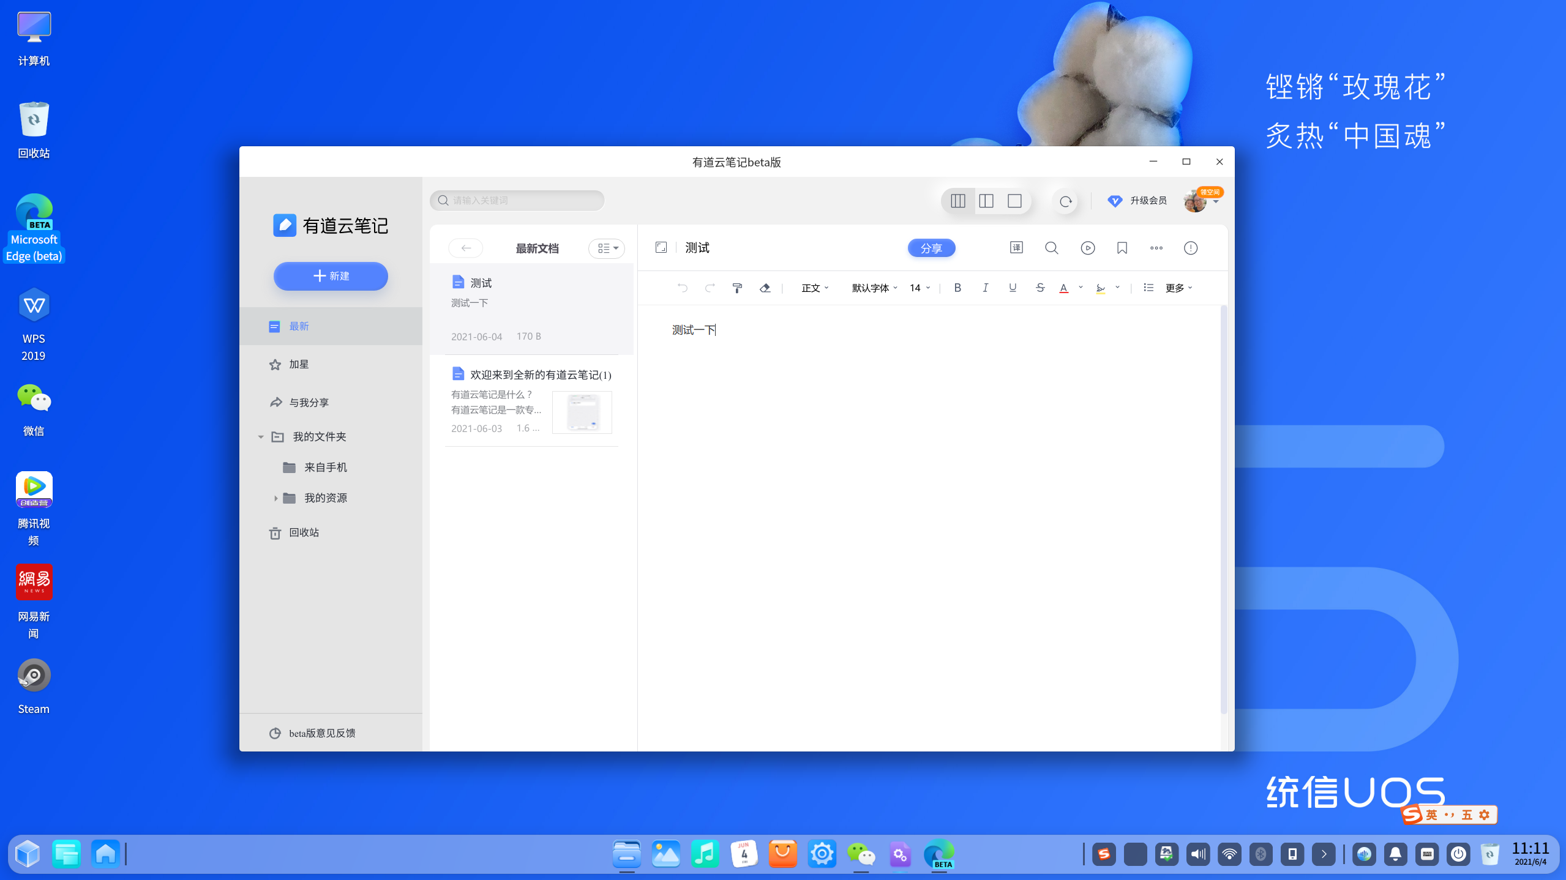Click the red font color A icon
The height and width of the screenshot is (880, 1566).
pyautogui.click(x=1063, y=288)
